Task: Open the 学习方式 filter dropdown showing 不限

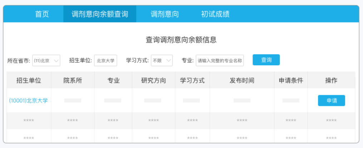Action: [x=161, y=61]
